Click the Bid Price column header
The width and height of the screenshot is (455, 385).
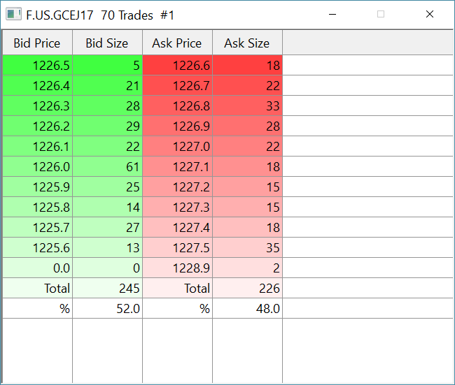(x=37, y=43)
